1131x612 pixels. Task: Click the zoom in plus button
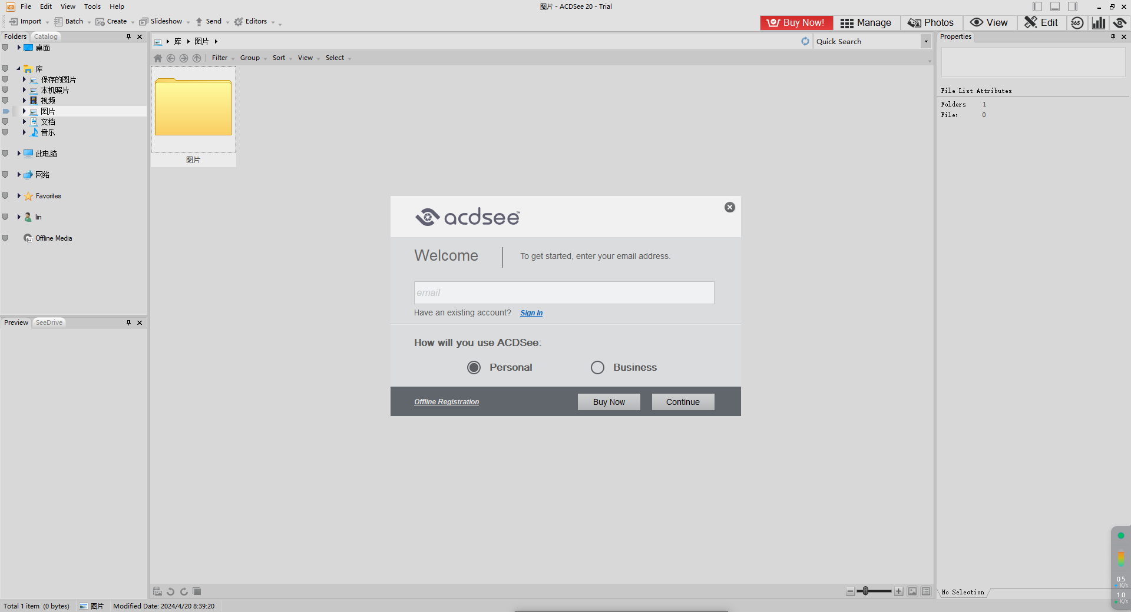pos(898,591)
